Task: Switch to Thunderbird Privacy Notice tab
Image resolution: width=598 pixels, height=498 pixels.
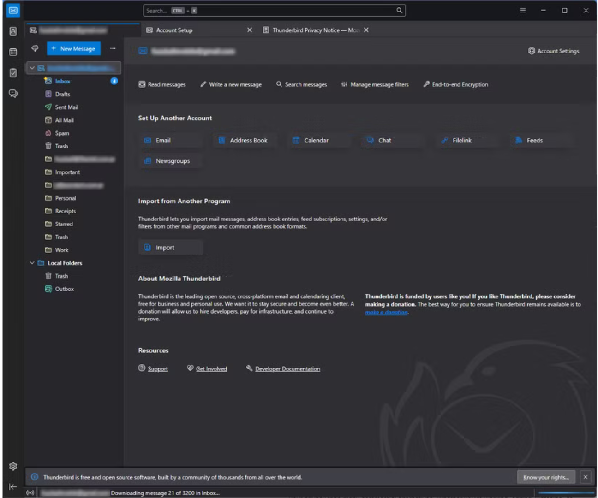Action: pos(311,30)
